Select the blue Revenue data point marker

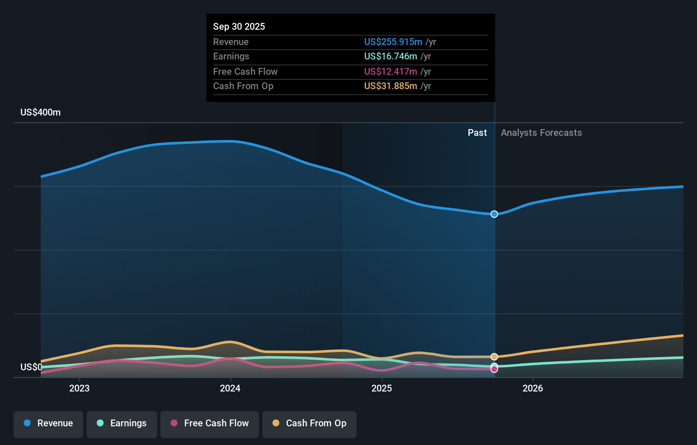494,214
